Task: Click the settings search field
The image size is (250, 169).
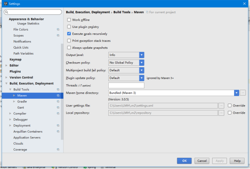Action: tap(33, 12)
